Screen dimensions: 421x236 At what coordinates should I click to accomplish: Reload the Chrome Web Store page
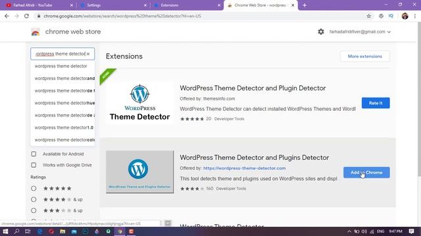26,16
